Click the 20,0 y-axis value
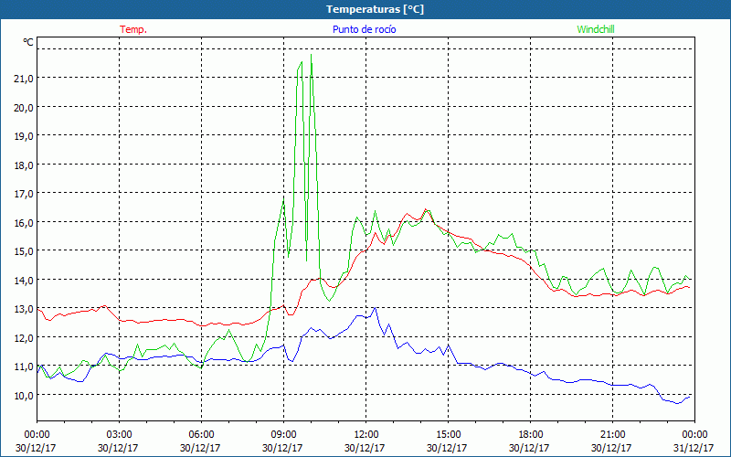The image size is (731, 457). (x=24, y=107)
